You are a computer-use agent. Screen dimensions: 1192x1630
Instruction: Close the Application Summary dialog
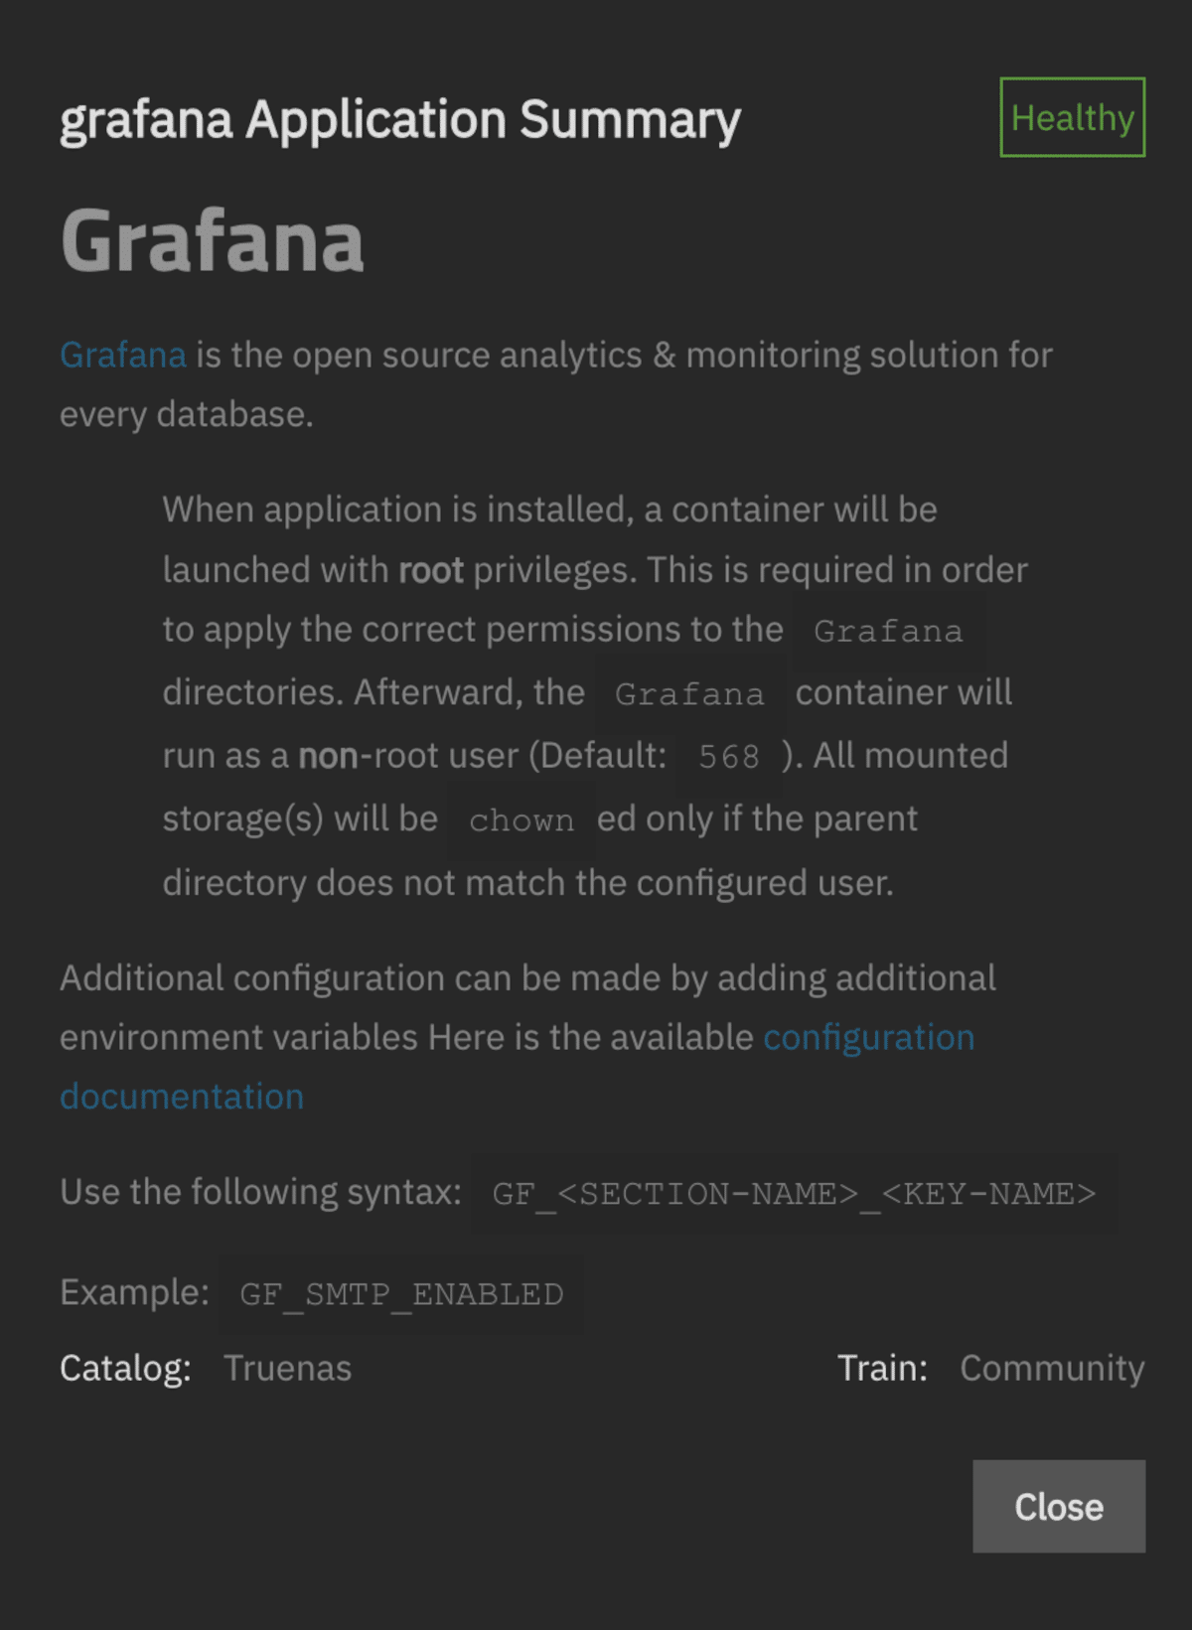pos(1059,1506)
